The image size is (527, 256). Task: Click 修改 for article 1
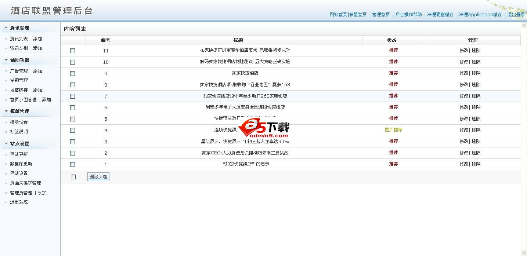464,164
